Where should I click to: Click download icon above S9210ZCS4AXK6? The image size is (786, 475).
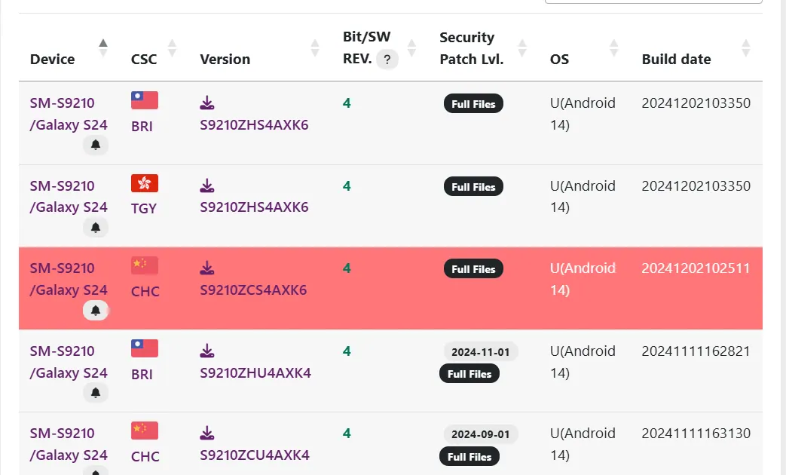pyautogui.click(x=207, y=268)
